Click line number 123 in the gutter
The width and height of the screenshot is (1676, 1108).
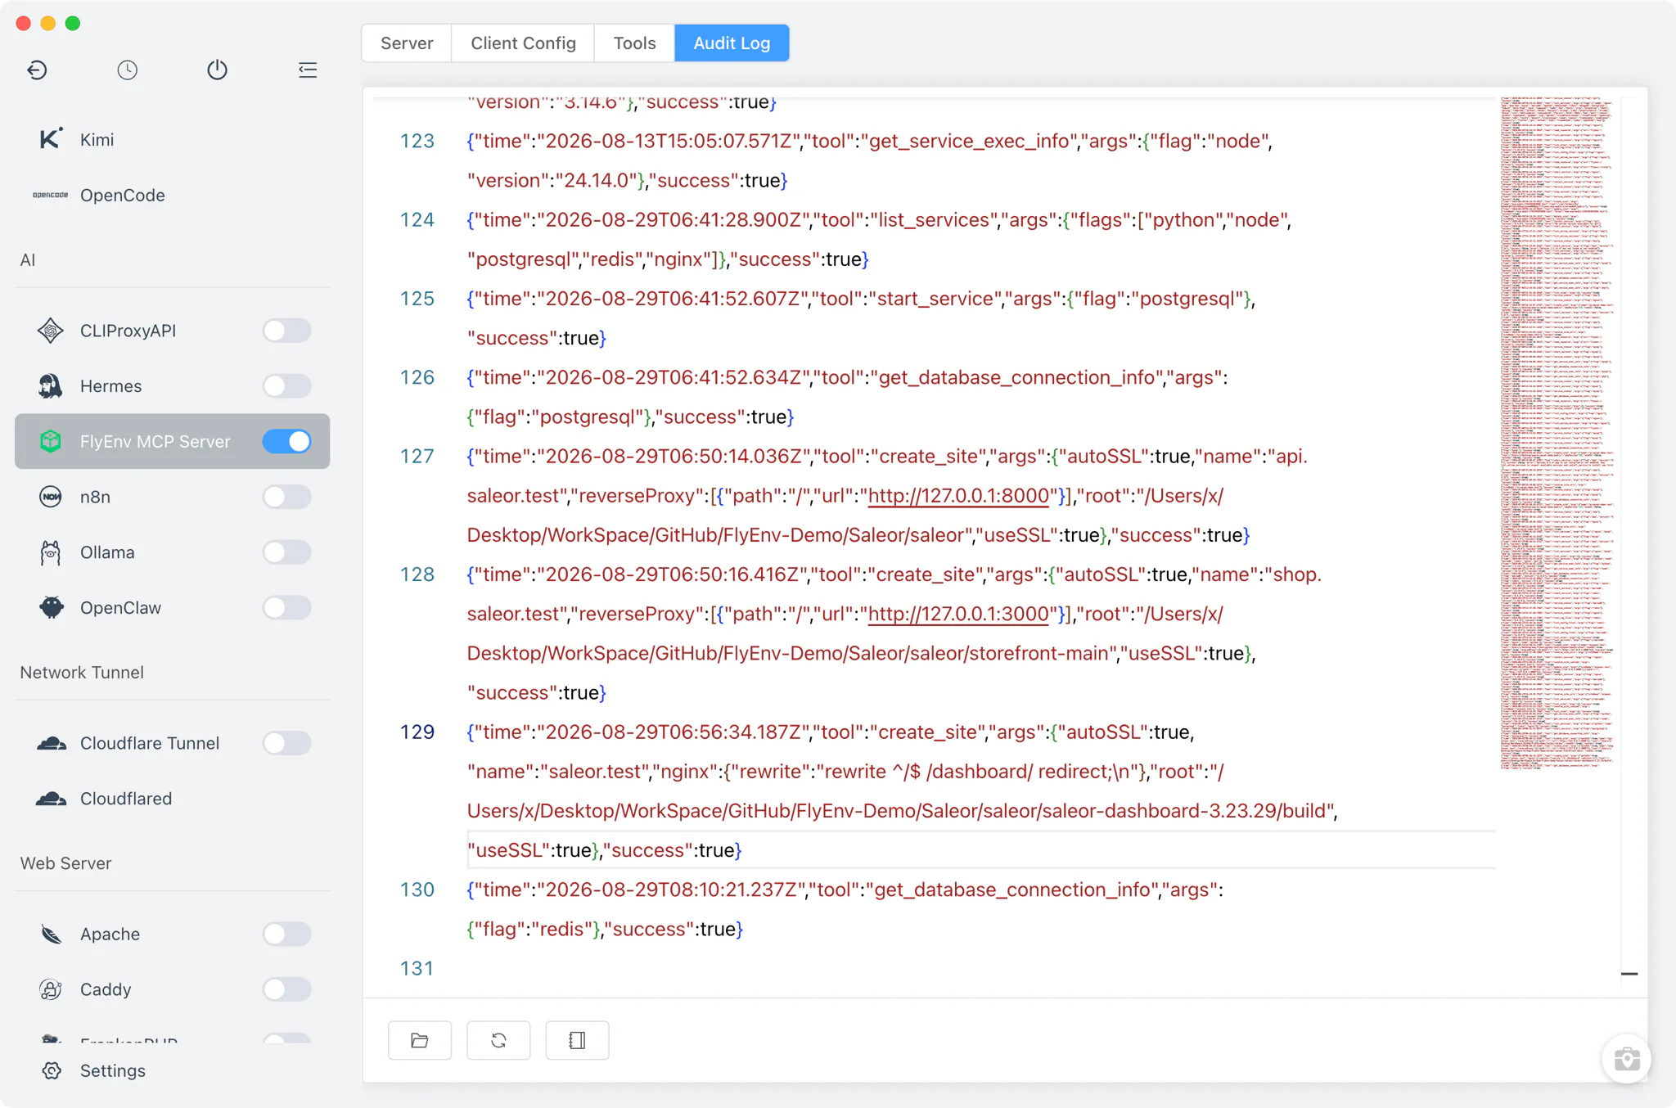417,141
